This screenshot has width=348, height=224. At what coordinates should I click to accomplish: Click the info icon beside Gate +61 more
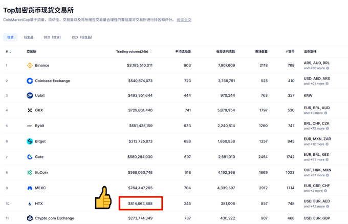point(327,160)
